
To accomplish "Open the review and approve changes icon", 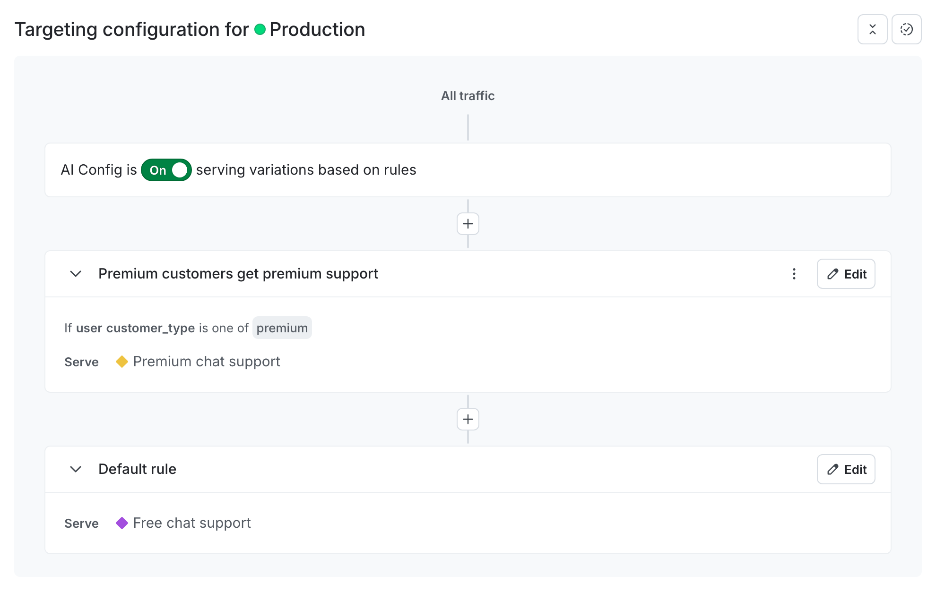I will [x=906, y=29].
